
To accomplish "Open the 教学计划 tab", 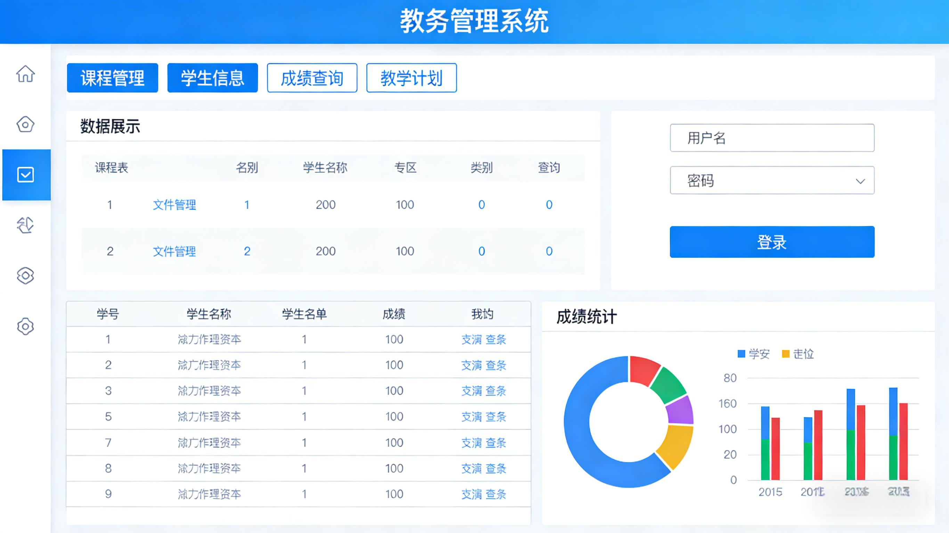I will tap(412, 78).
